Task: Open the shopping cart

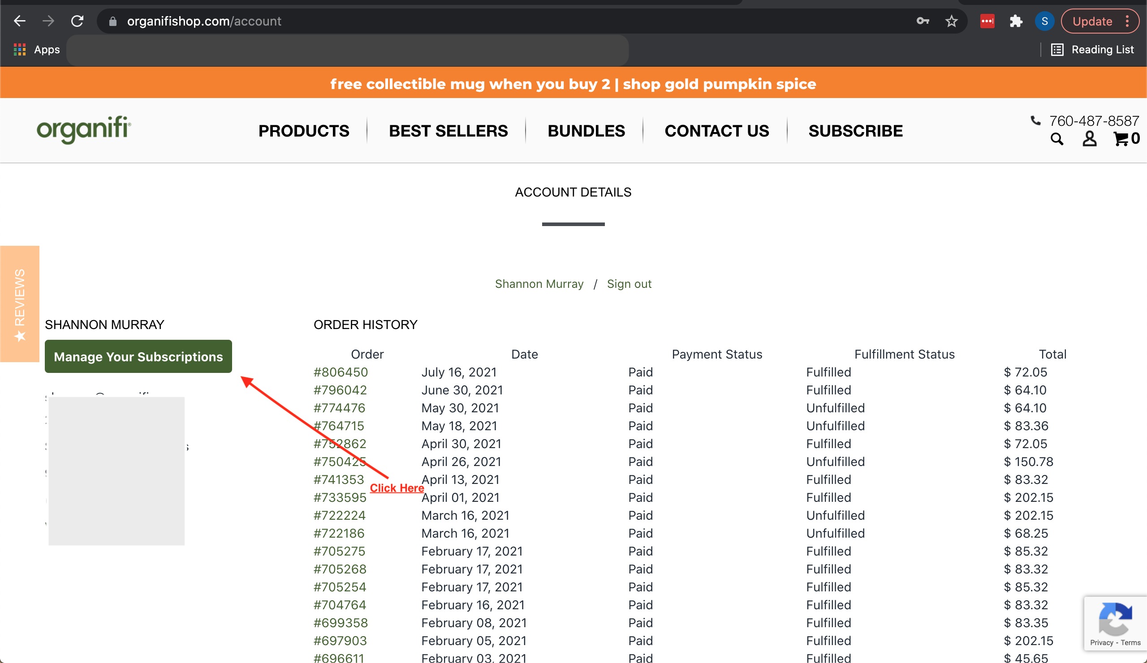Action: coord(1126,139)
